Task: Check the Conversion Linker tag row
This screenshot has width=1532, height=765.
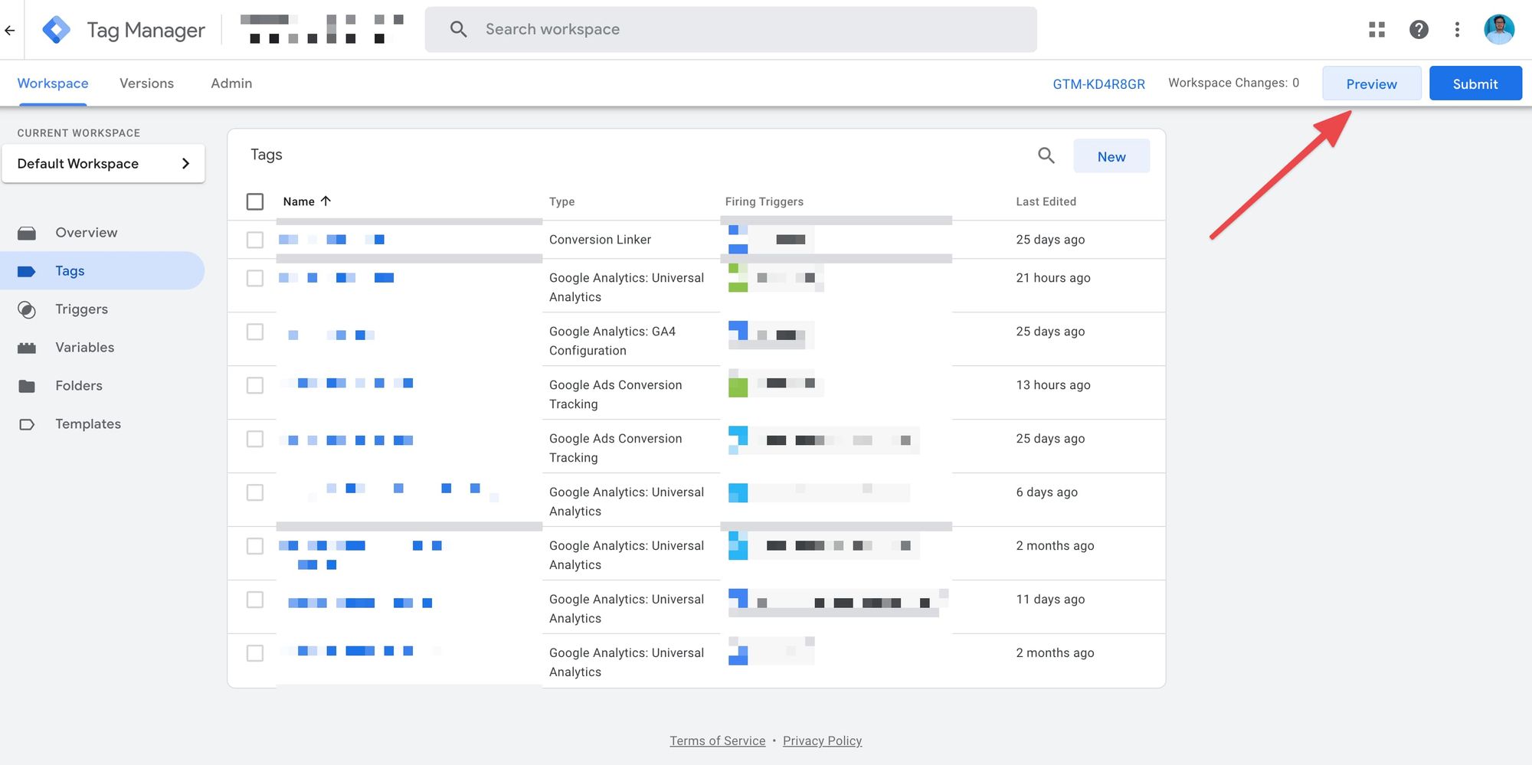Action: tap(255, 240)
